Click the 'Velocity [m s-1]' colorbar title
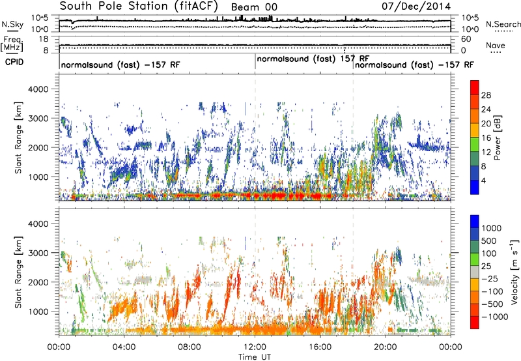The width and height of the screenshot is (521, 361). pos(514,272)
